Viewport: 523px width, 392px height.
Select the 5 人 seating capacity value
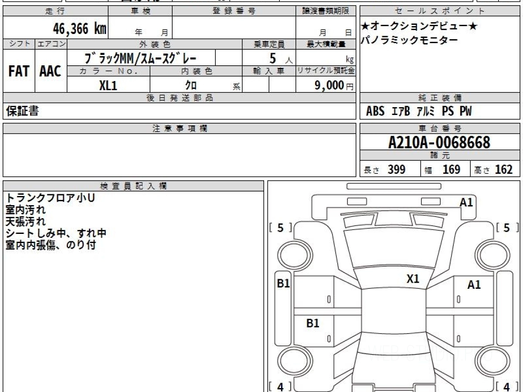(281, 58)
